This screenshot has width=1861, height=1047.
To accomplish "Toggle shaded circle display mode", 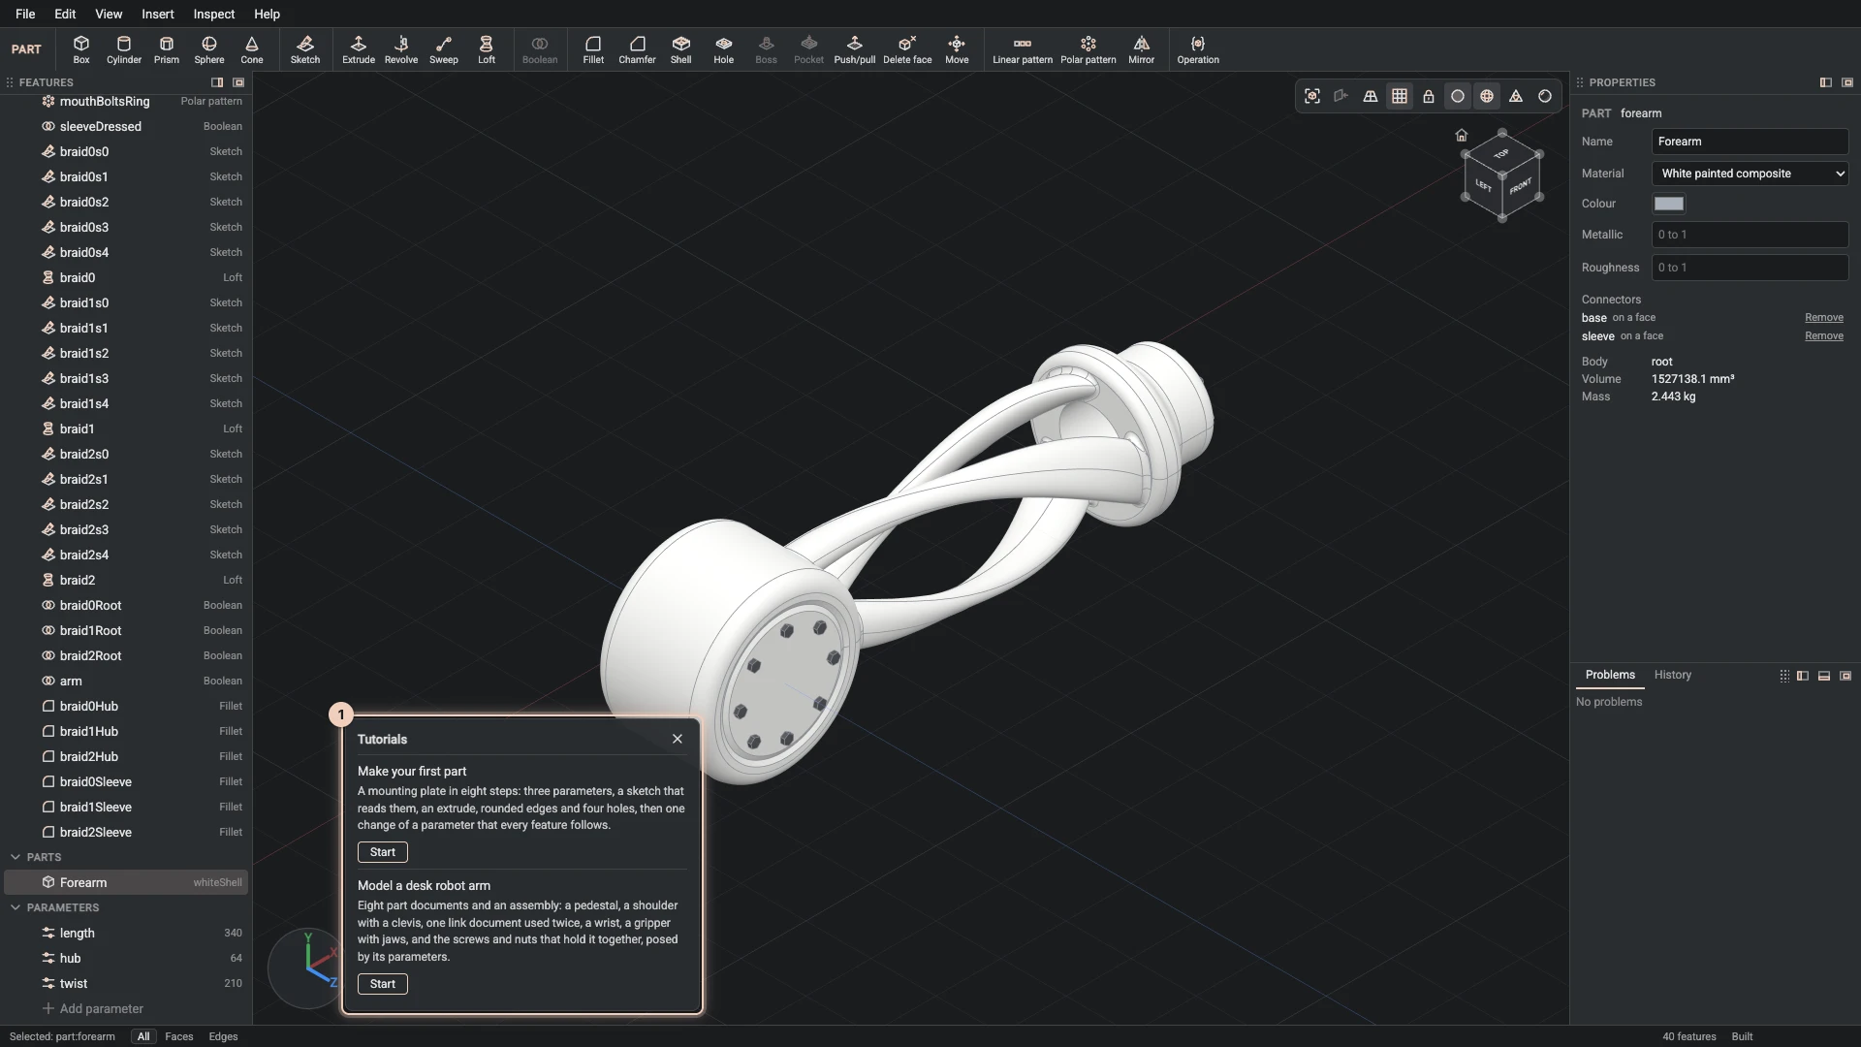I will pyautogui.click(x=1457, y=96).
